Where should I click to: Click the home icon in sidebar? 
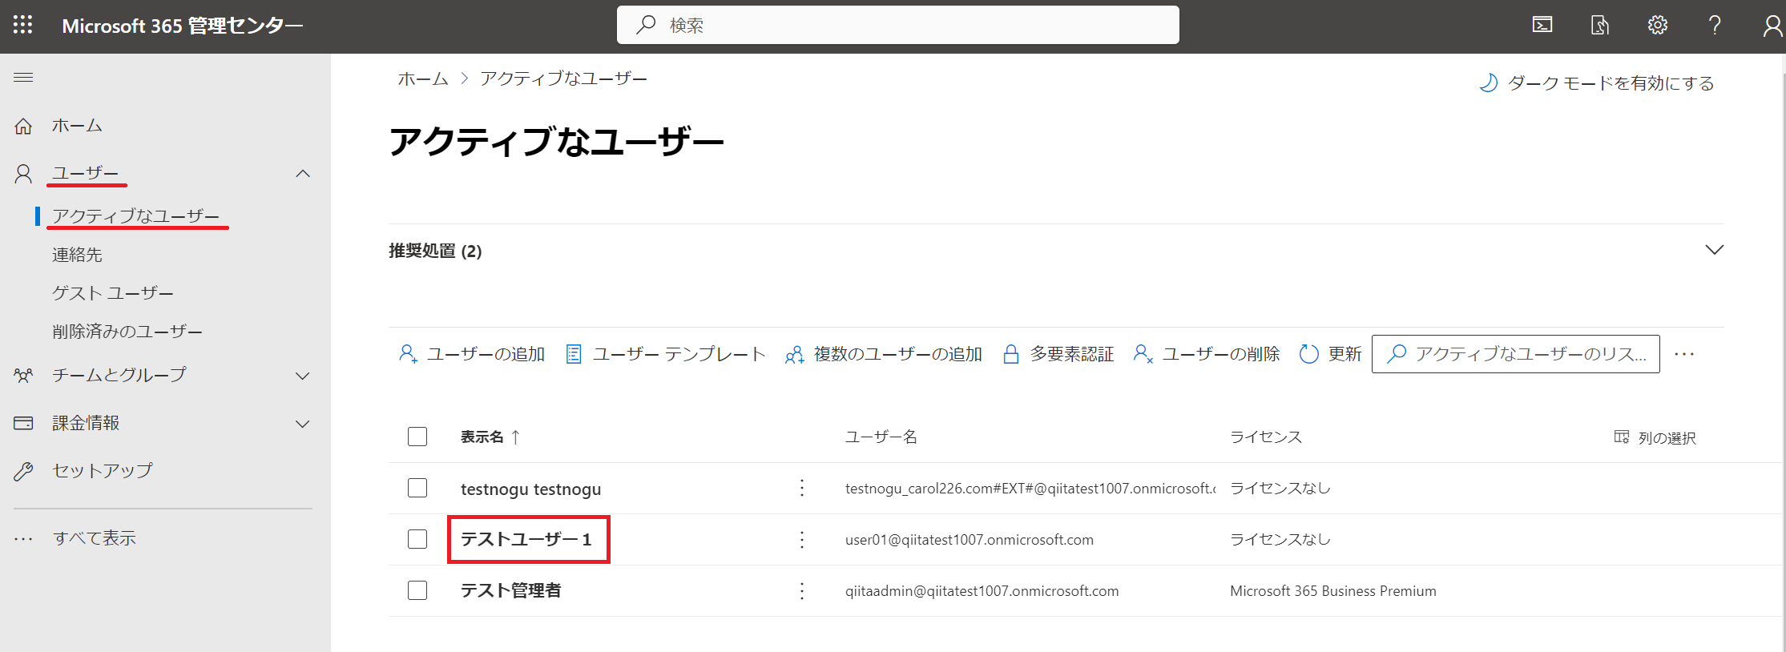pos(23,126)
